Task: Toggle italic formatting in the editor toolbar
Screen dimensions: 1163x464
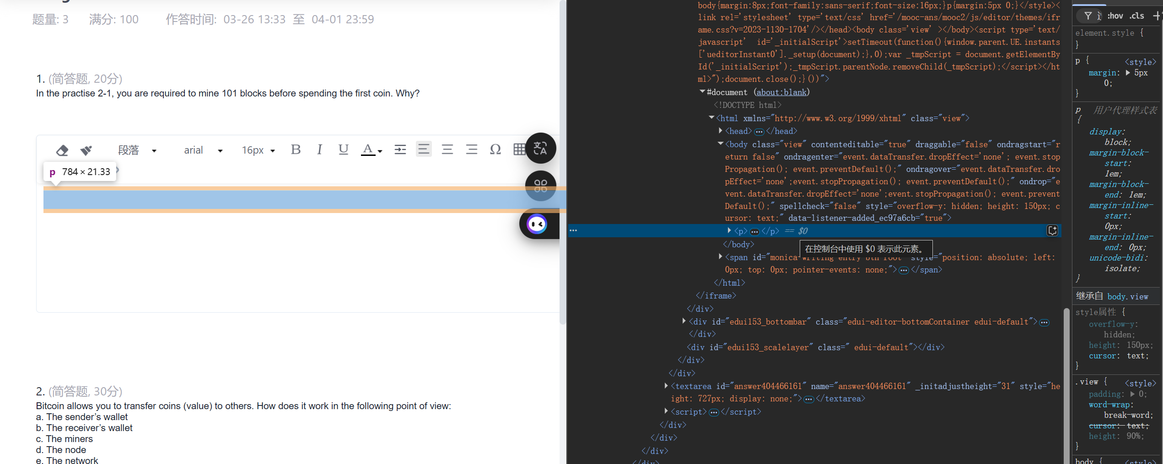Action: pos(319,149)
